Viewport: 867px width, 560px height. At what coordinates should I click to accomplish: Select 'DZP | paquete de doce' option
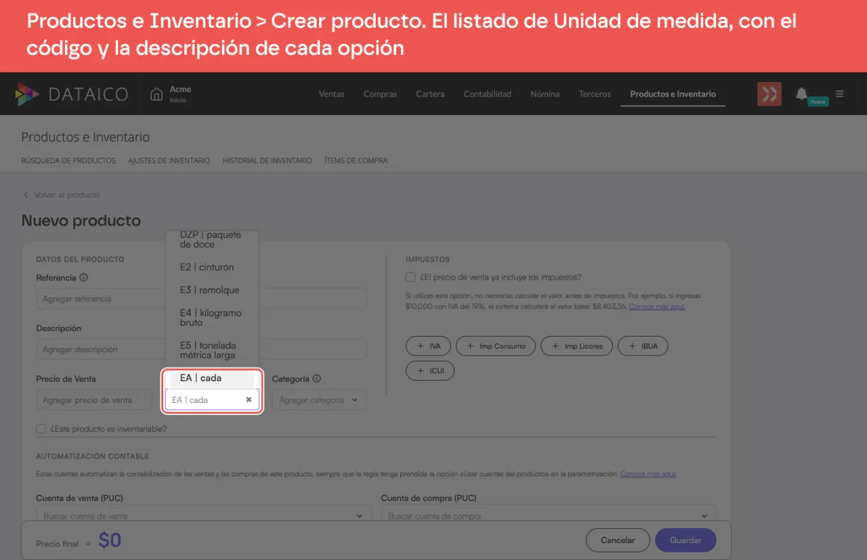212,240
